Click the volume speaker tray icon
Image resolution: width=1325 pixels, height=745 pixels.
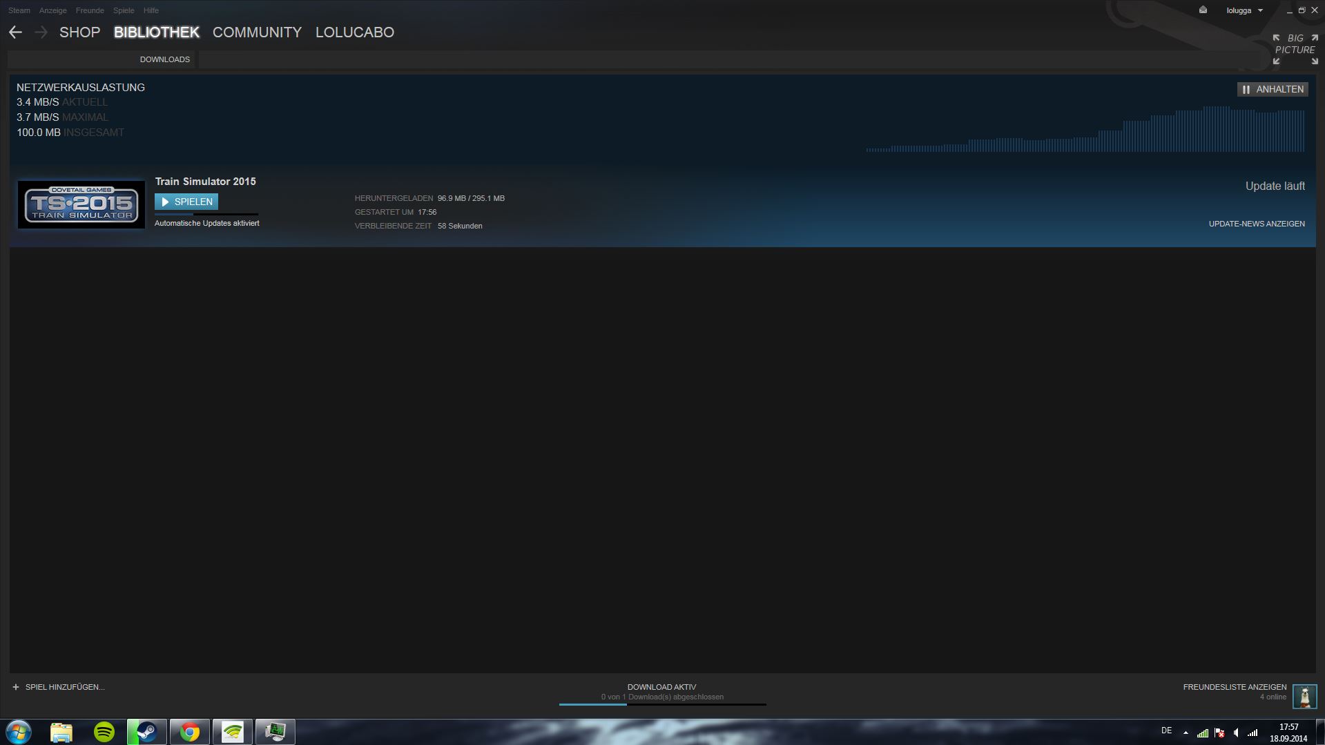click(1236, 733)
